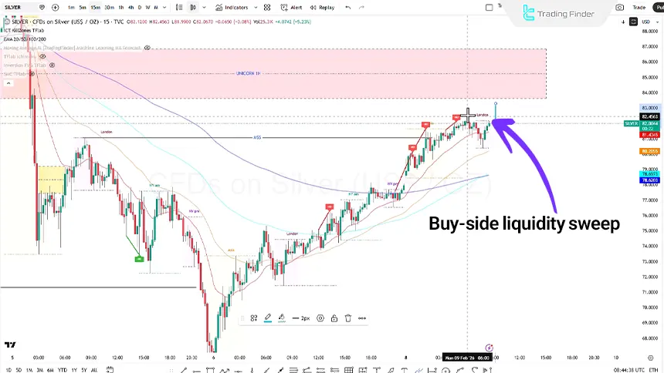Select the 1m timeframe
Viewport: 664px width, 373px height.
71,7
